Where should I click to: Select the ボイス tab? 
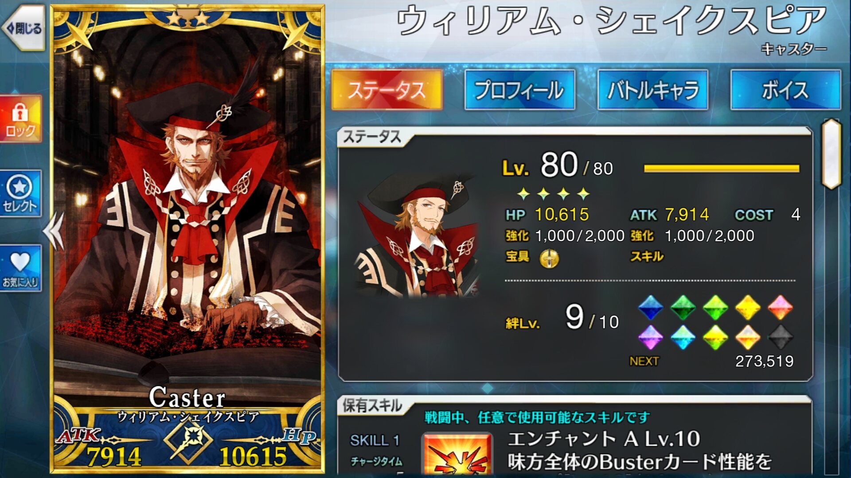point(785,90)
